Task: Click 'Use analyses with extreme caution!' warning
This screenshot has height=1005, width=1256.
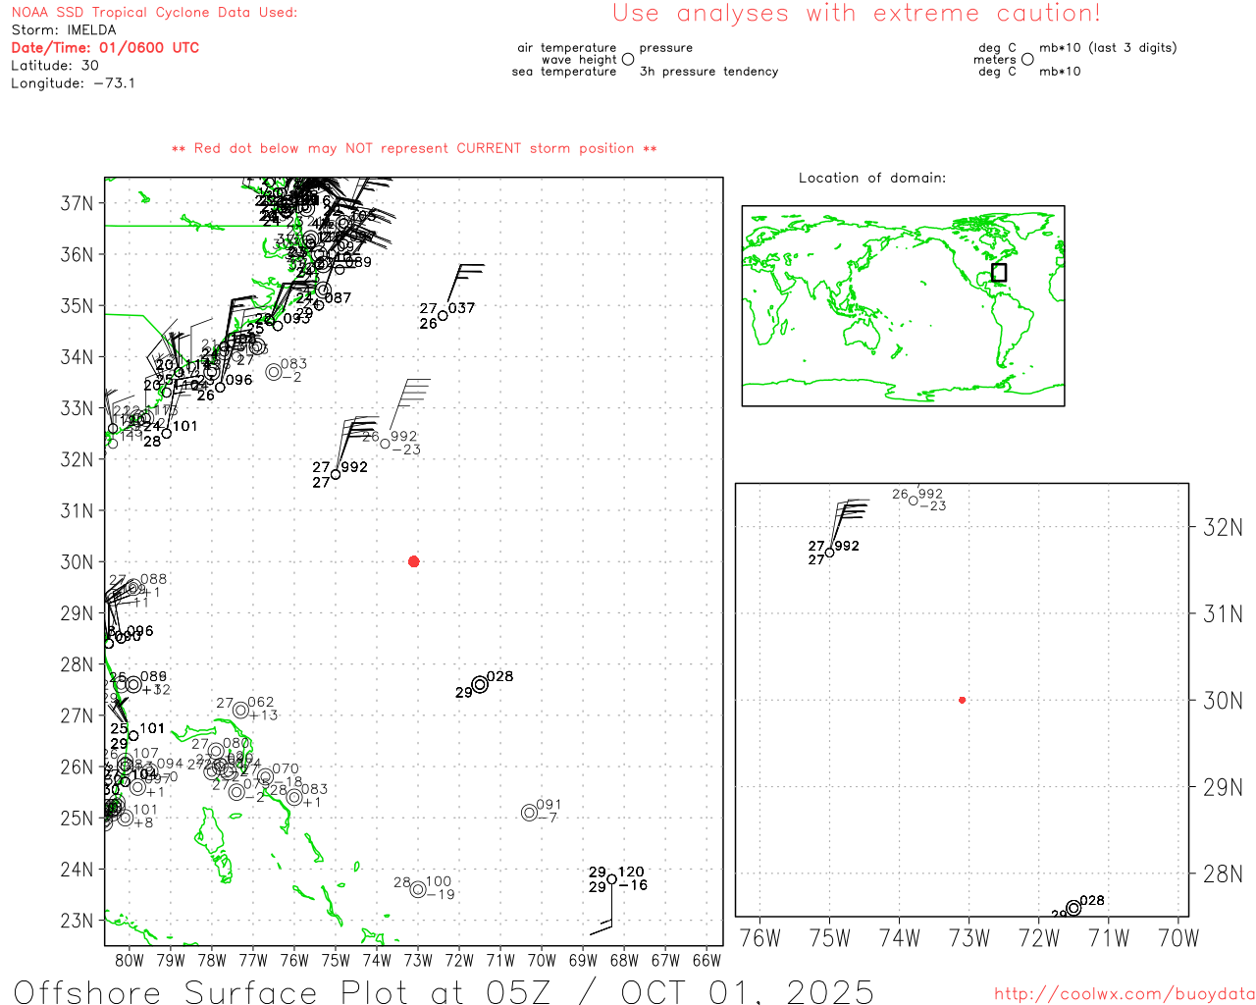Action: click(857, 14)
